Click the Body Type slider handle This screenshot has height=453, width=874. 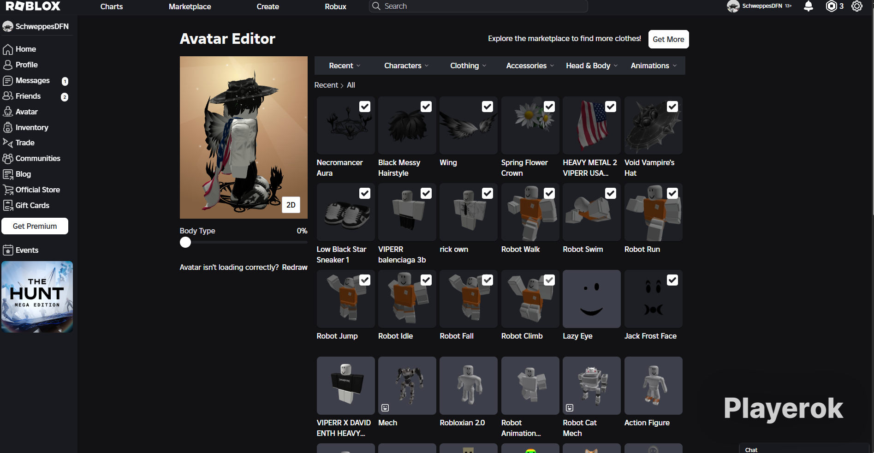pyautogui.click(x=185, y=242)
